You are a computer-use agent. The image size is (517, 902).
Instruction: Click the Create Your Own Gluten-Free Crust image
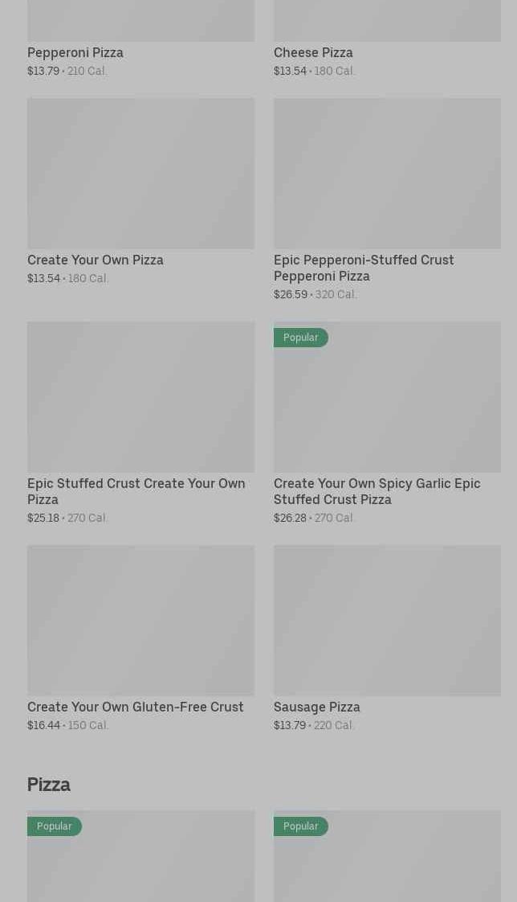click(140, 621)
